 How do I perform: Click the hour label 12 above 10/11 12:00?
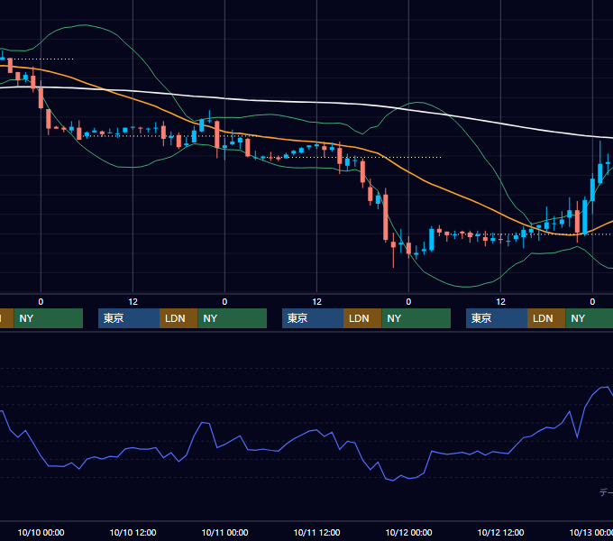tap(316, 302)
